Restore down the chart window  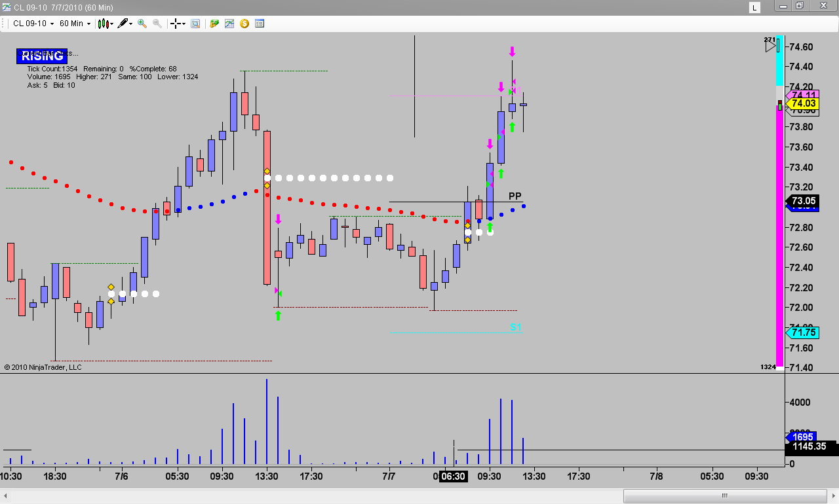(x=800, y=6)
